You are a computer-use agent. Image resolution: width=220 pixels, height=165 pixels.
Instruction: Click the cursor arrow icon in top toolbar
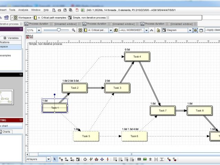[54, 10]
